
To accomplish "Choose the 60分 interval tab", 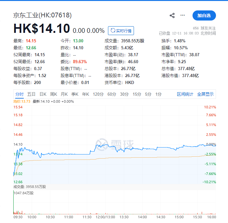I will coord(112,94).
